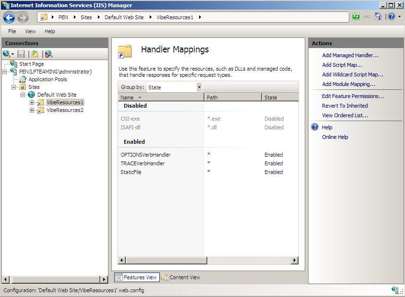Click the handler list scroll left arrow
The width and height of the screenshot is (405, 297).
(x=122, y=260)
